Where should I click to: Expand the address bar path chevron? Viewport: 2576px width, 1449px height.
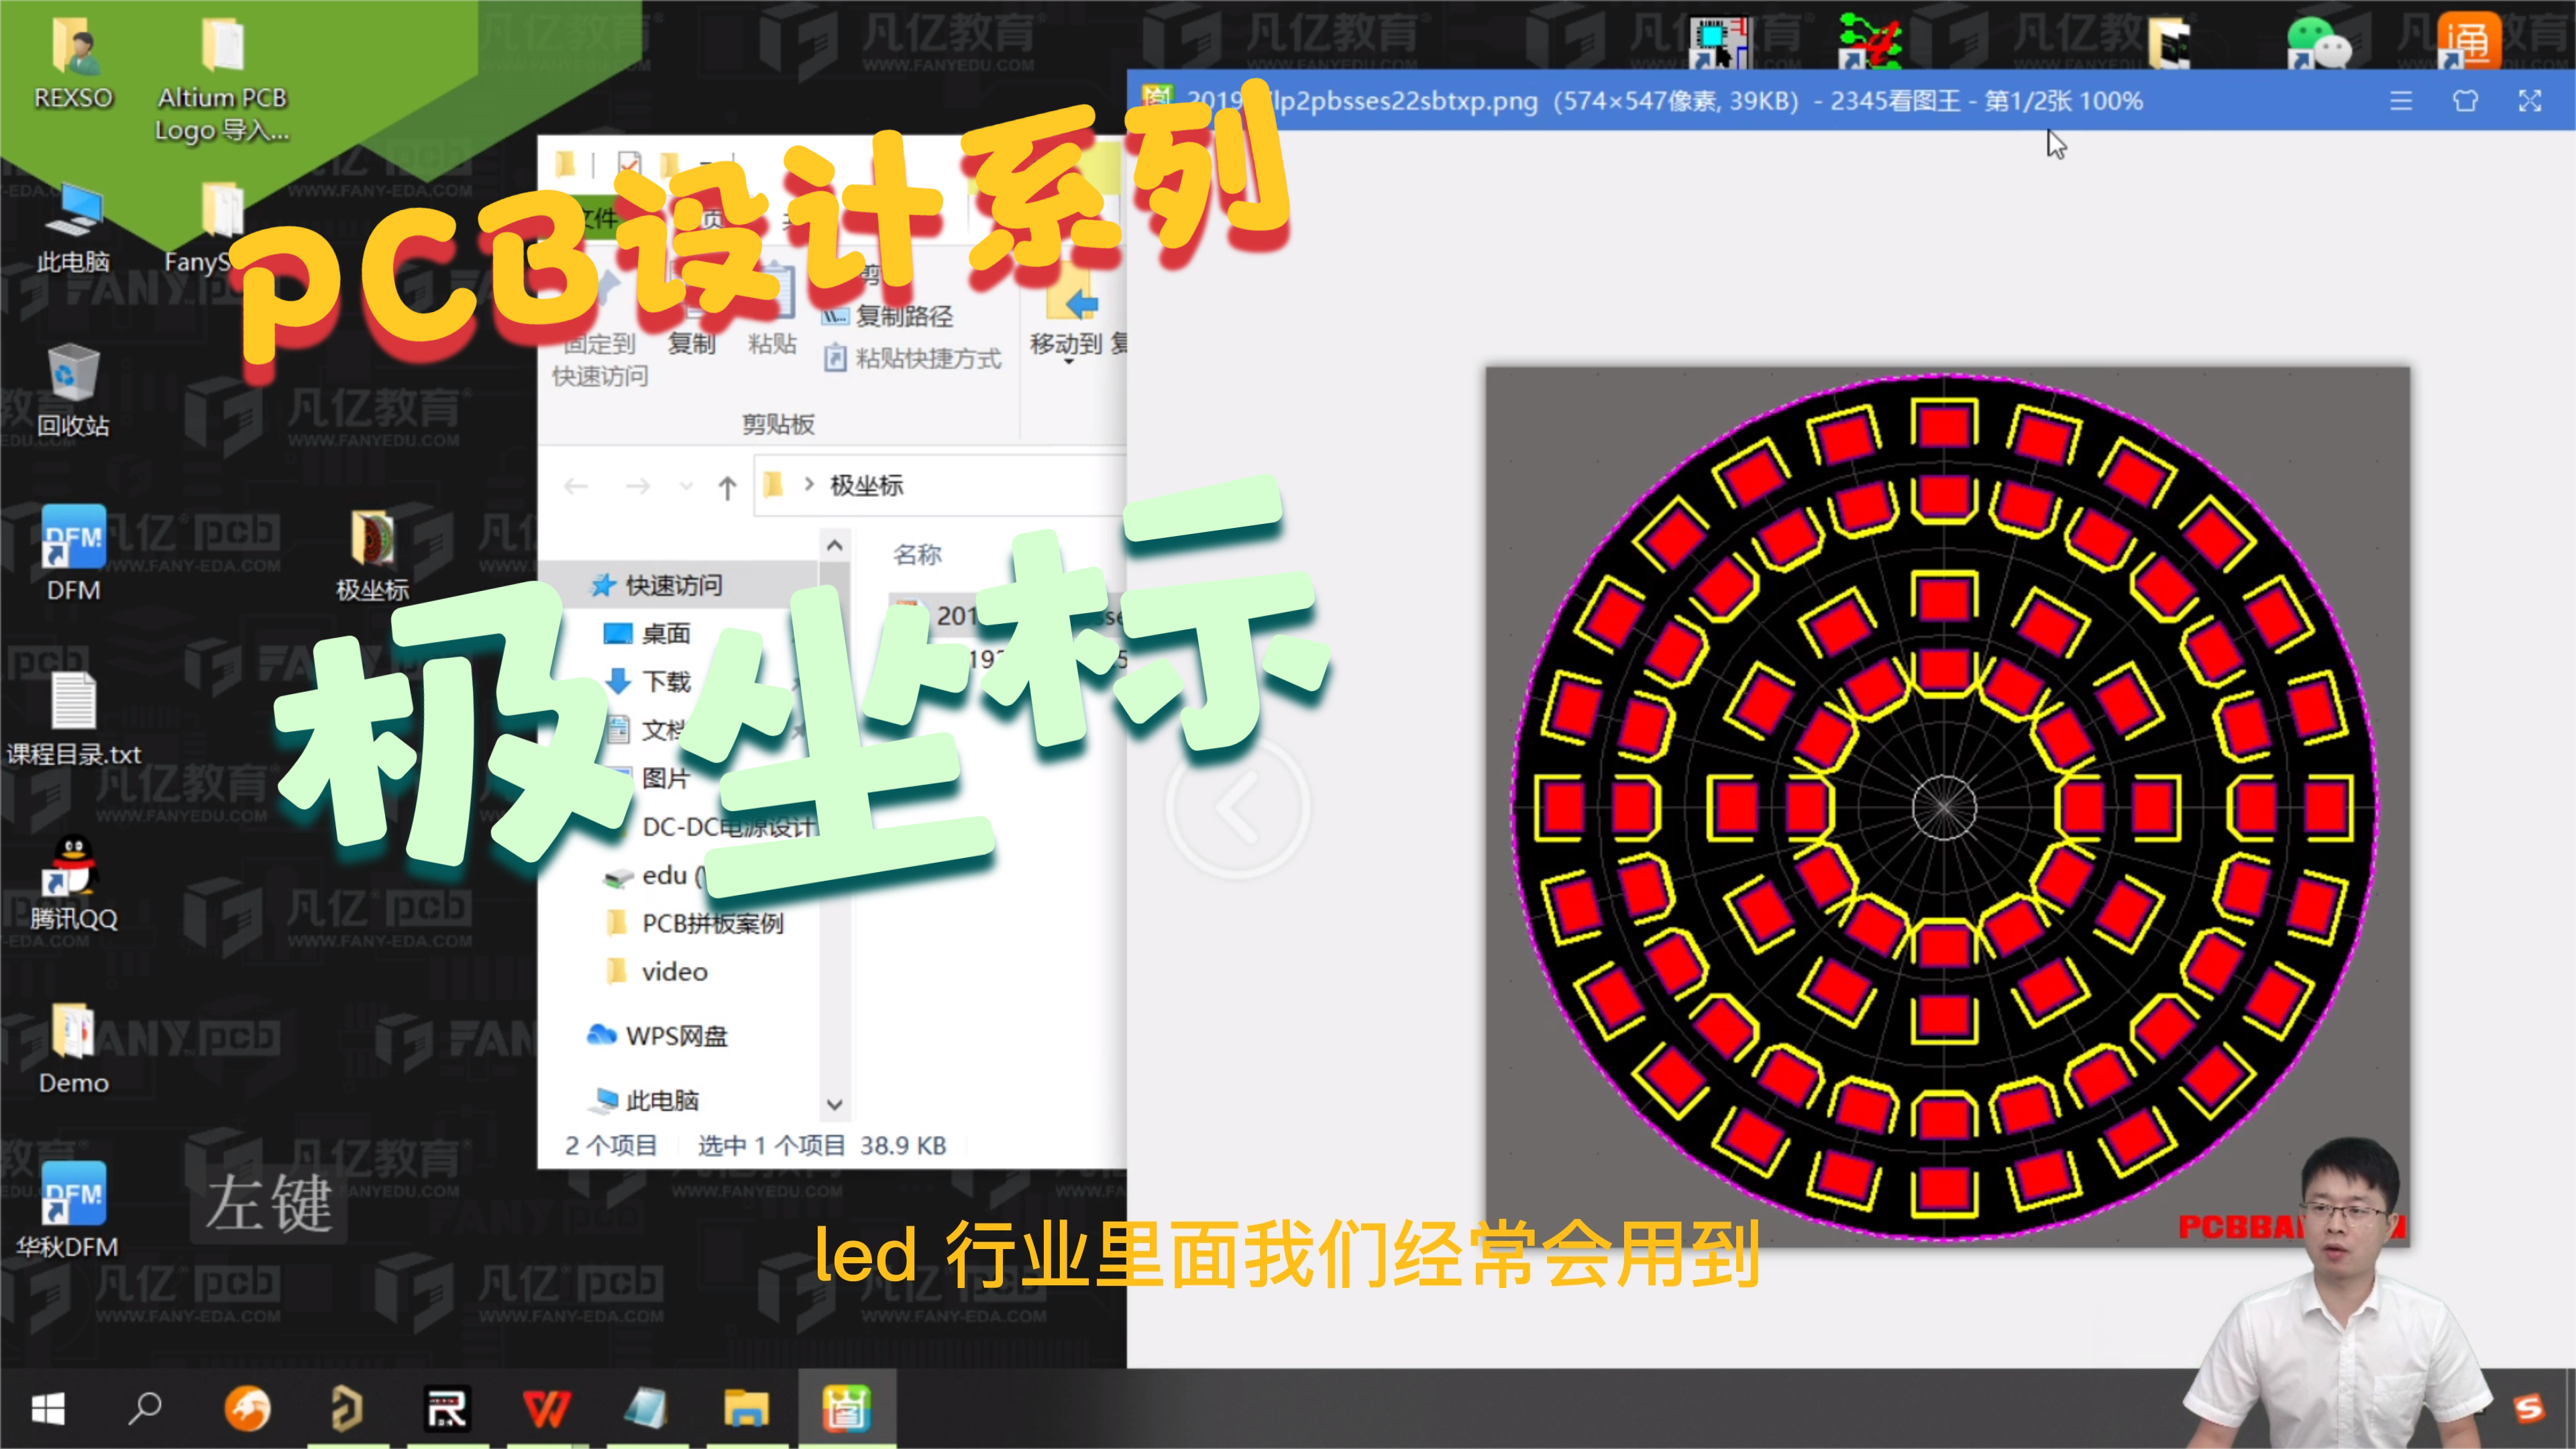click(x=809, y=485)
